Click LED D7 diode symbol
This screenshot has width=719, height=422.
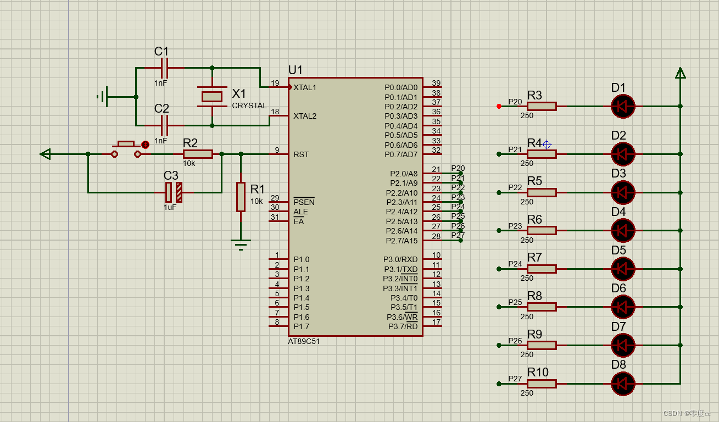pyautogui.click(x=623, y=345)
